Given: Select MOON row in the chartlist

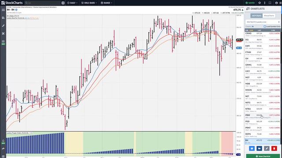Looking at the screenshot, I should pos(263,91).
